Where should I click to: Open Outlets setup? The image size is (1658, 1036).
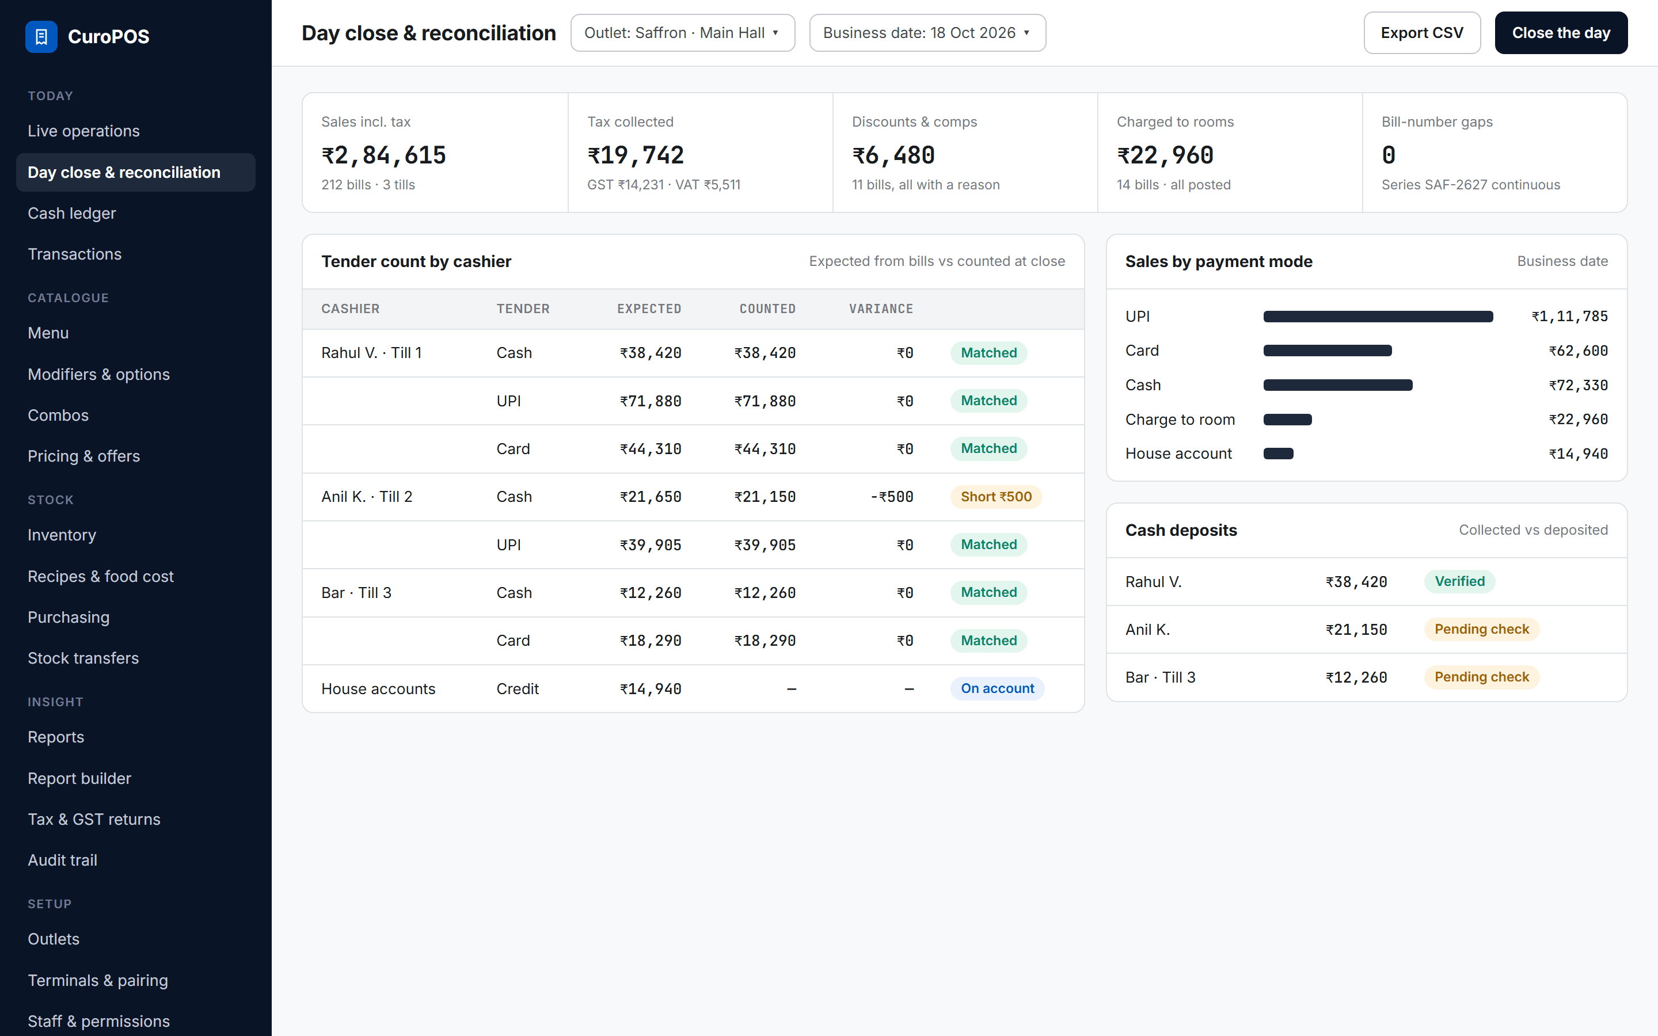coord(136,939)
